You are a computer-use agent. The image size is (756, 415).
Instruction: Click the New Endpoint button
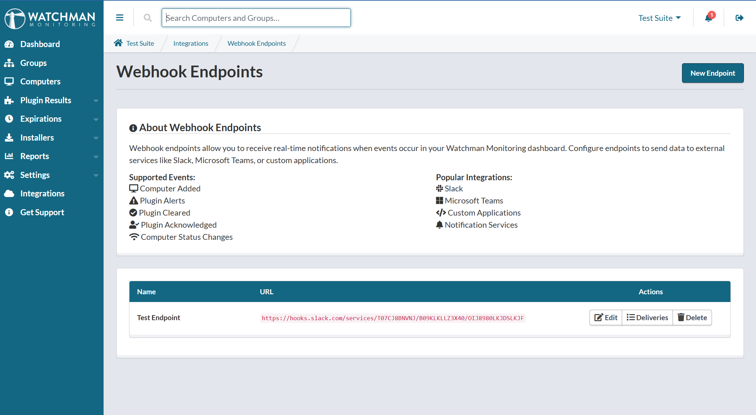pos(713,73)
